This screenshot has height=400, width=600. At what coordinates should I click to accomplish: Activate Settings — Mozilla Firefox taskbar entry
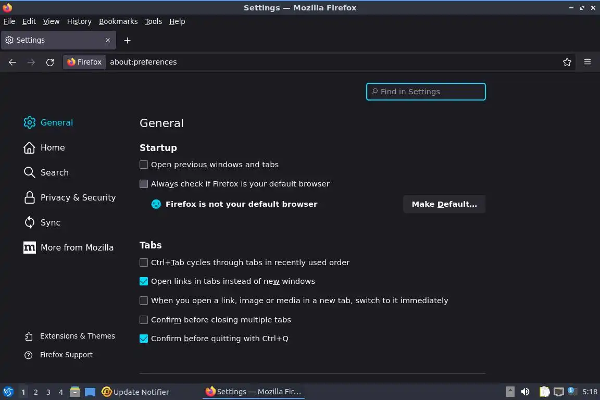point(253,392)
